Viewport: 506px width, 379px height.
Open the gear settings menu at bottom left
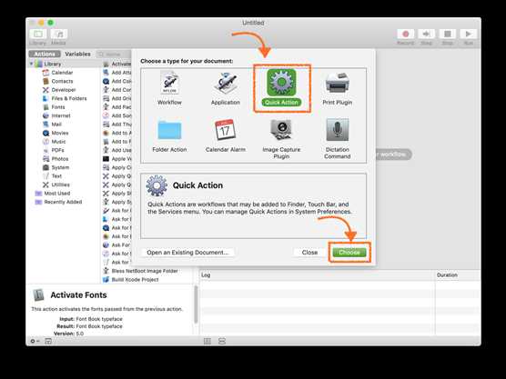click(x=35, y=341)
